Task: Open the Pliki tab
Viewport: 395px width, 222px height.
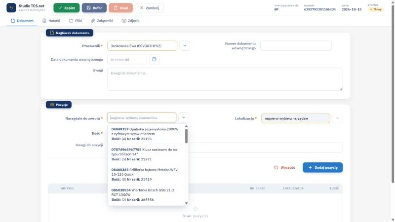Action: 76,21
